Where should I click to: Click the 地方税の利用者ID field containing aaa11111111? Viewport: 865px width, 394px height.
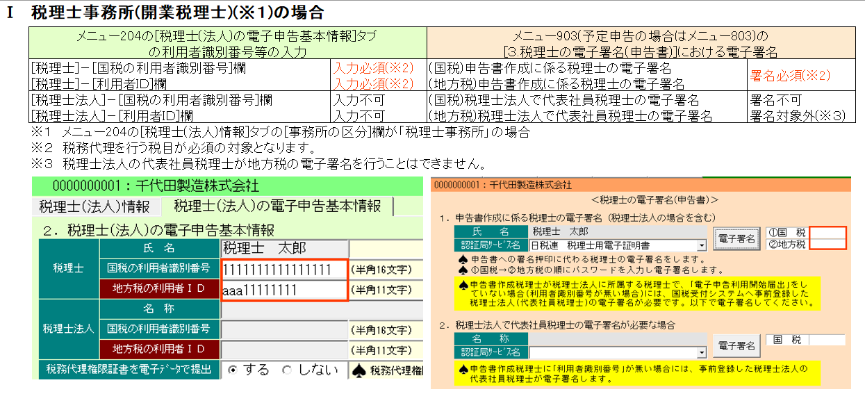tap(284, 290)
